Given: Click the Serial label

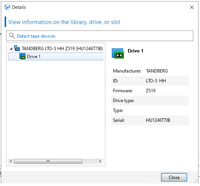Looking at the screenshot, I should [119, 120].
